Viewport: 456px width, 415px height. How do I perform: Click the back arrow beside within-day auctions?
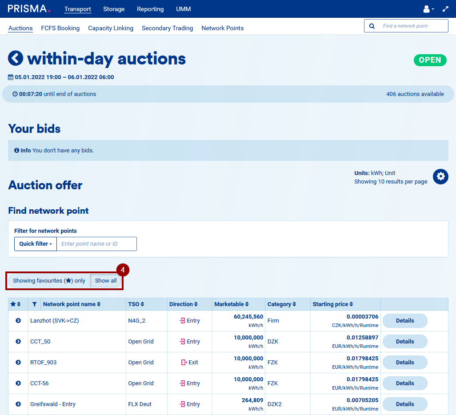tap(16, 58)
